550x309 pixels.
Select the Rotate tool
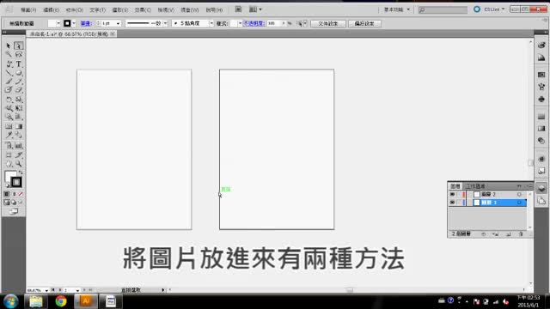point(9,100)
